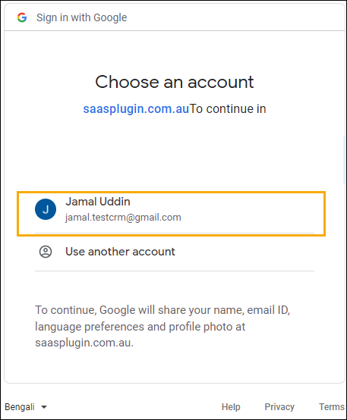
Task: Click saasplugin.com.au in the disclosure paragraph
Action: tap(84, 343)
